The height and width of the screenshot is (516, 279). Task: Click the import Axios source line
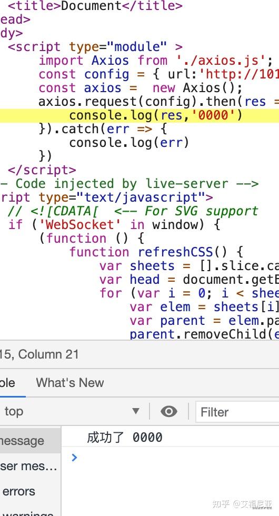(x=156, y=61)
